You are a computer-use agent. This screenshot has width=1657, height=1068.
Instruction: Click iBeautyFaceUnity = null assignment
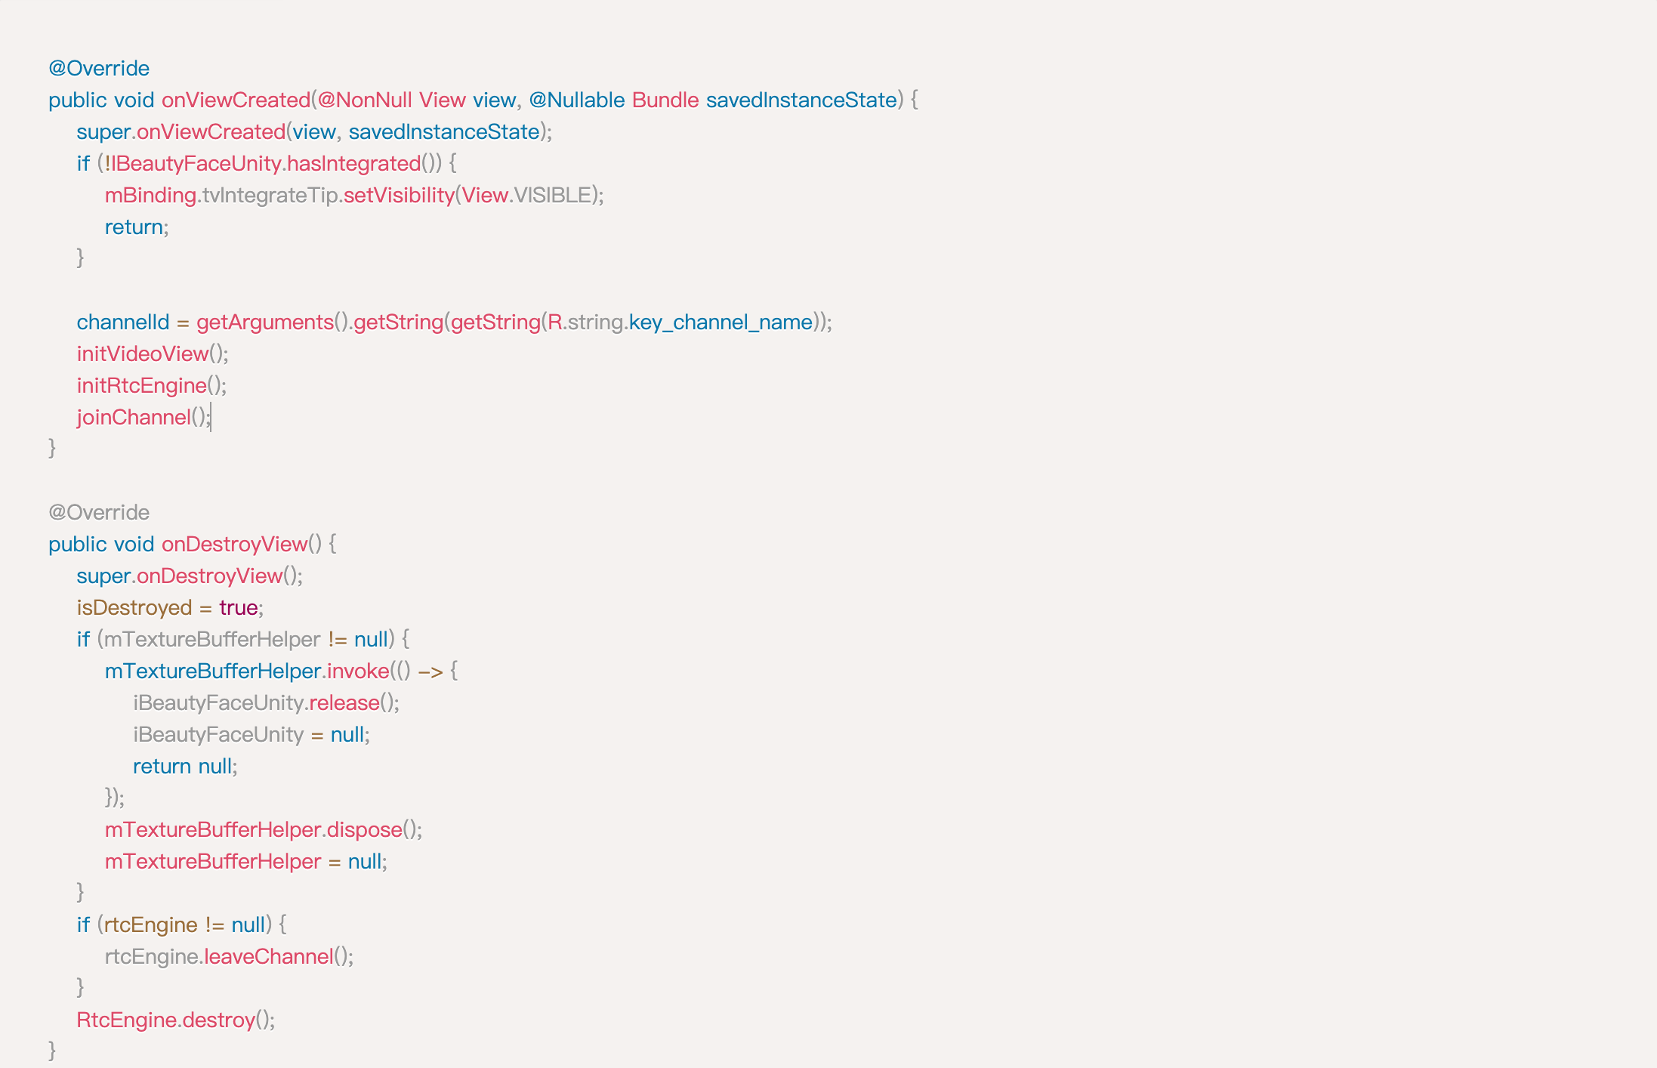[x=251, y=734]
